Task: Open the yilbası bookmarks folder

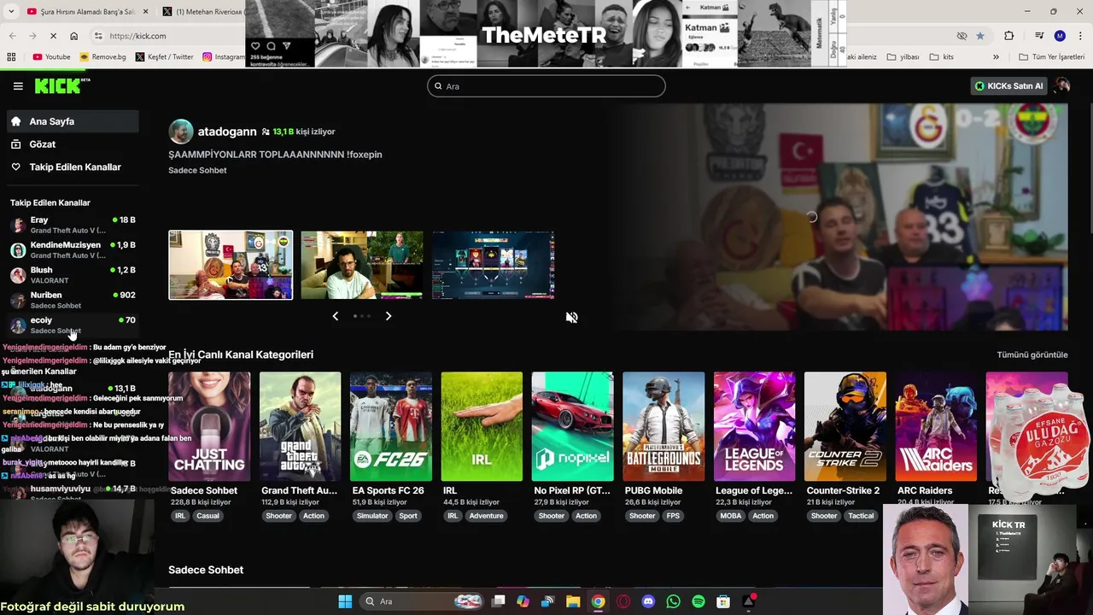Action: click(x=903, y=57)
